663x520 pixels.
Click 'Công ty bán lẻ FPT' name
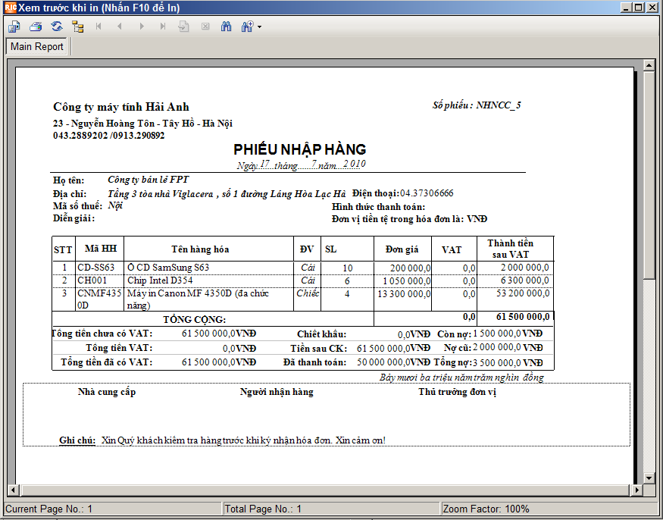pyautogui.click(x=148, y=180)
